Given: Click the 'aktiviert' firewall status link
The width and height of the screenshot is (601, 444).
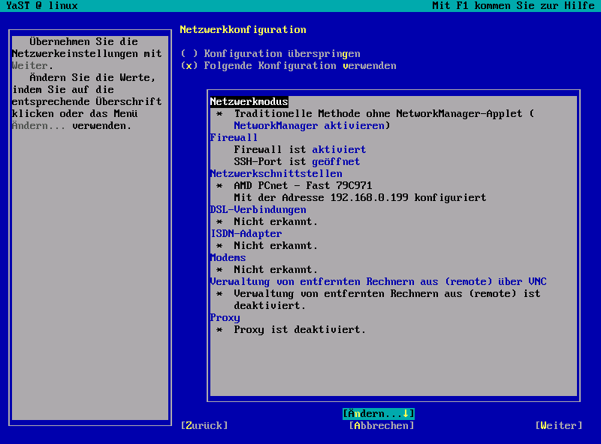Looking at the screenshot, I should [x=339, y=149].
